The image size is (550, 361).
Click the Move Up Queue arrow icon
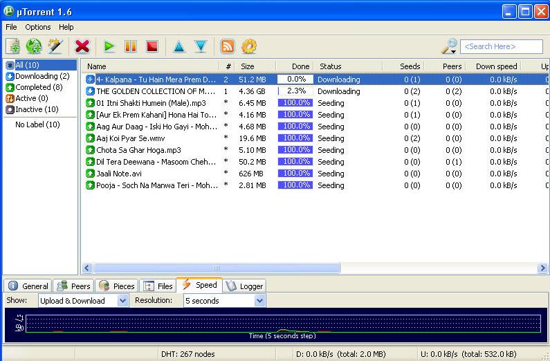179,46
